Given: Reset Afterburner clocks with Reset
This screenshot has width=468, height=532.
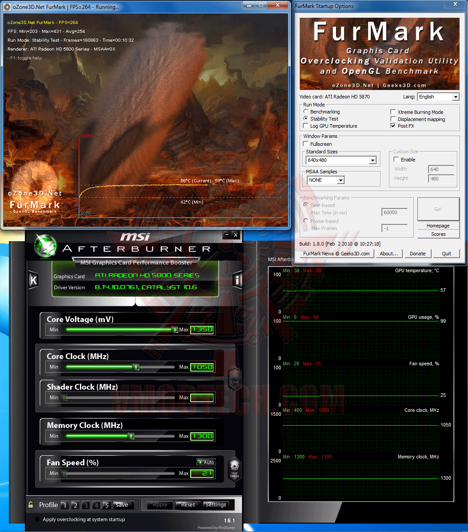Looking at the screenshot, I should click(x=188, y=505).
